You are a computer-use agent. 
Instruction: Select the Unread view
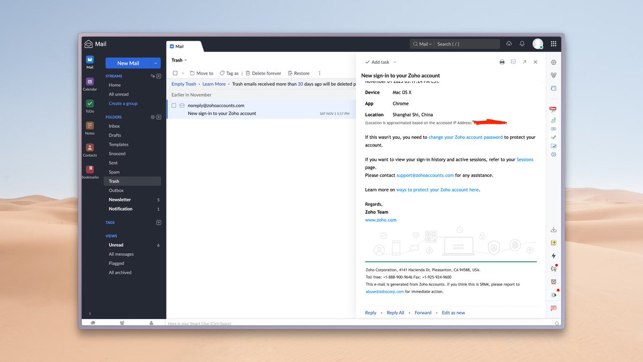116,245
